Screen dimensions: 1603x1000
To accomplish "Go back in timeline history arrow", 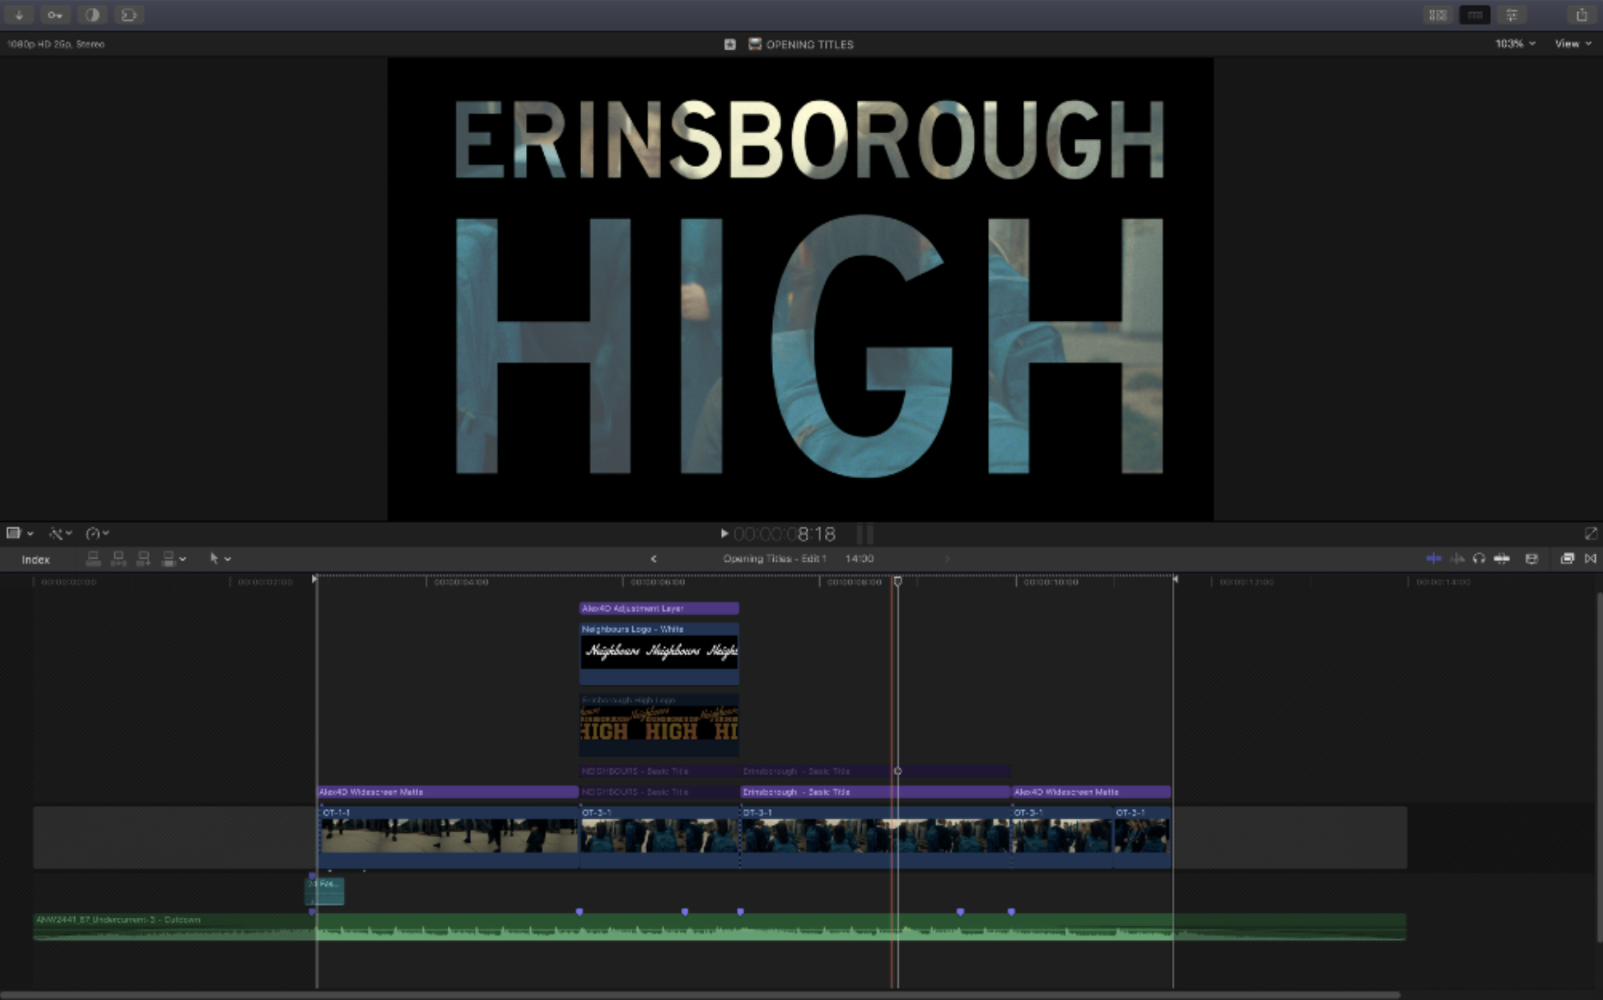I will (x=653, y=559).
